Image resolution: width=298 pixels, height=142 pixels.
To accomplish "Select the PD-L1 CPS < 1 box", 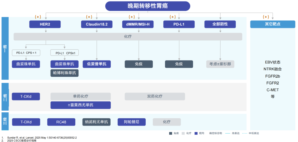I will 26,53.
